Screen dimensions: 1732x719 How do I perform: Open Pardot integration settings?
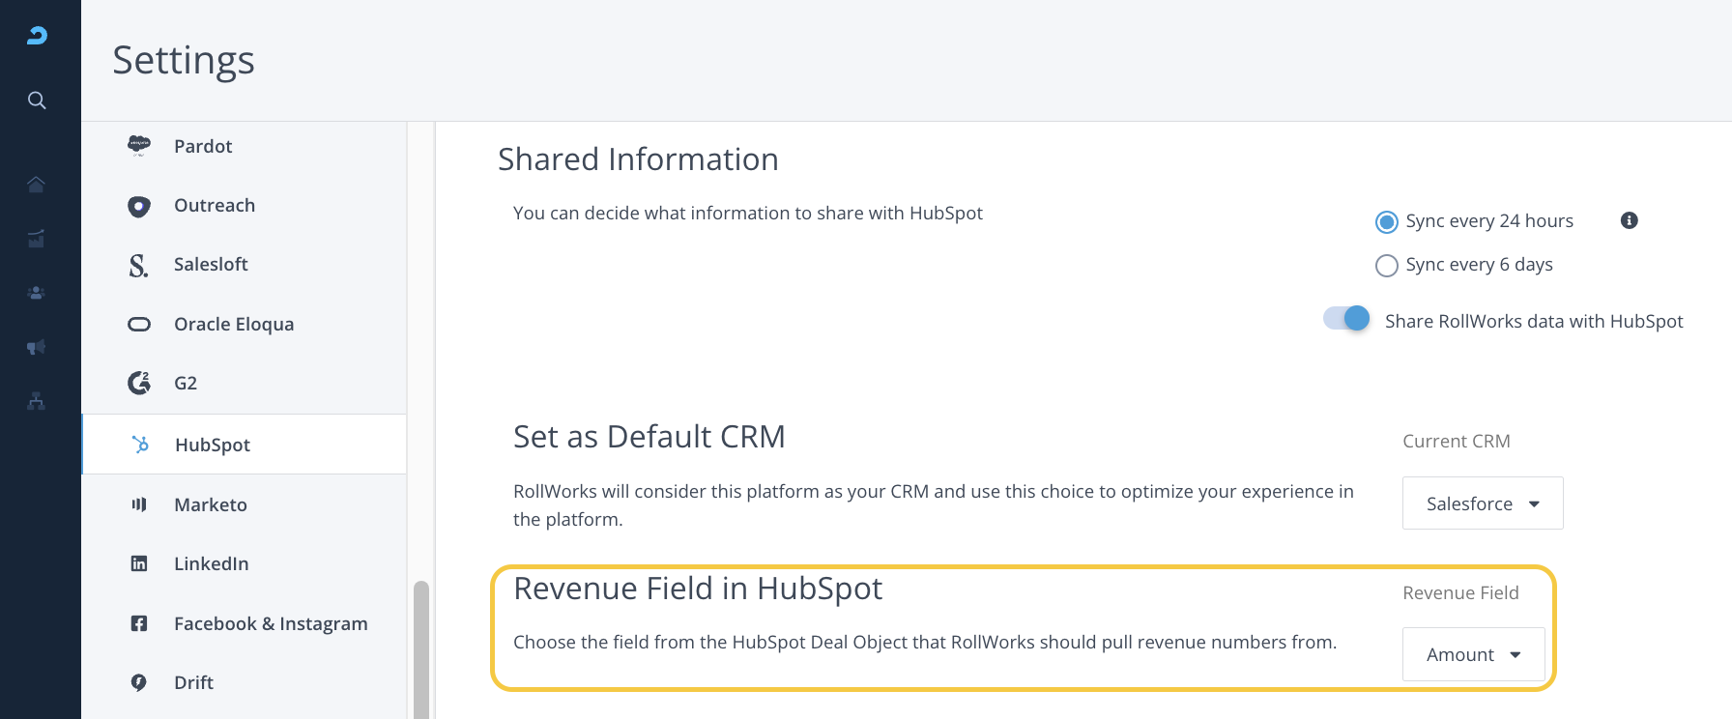(203, 146)
